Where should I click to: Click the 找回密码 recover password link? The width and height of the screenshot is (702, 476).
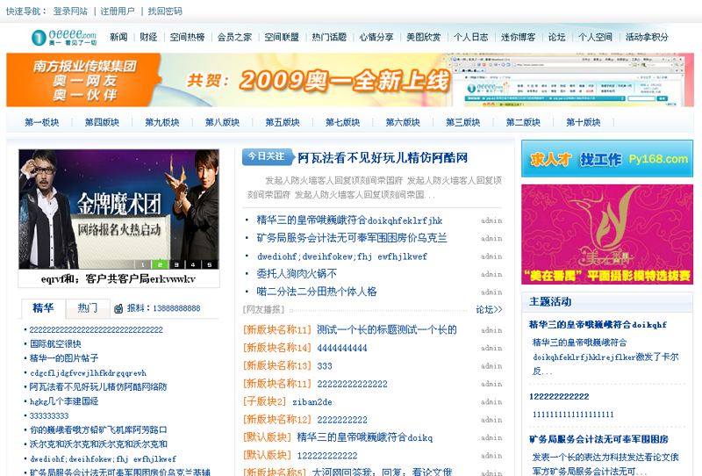(x=165, y=11)
